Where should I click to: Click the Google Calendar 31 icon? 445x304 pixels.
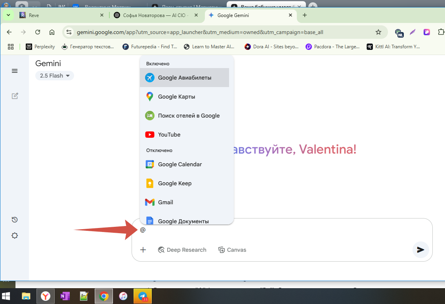pos(149,164)
